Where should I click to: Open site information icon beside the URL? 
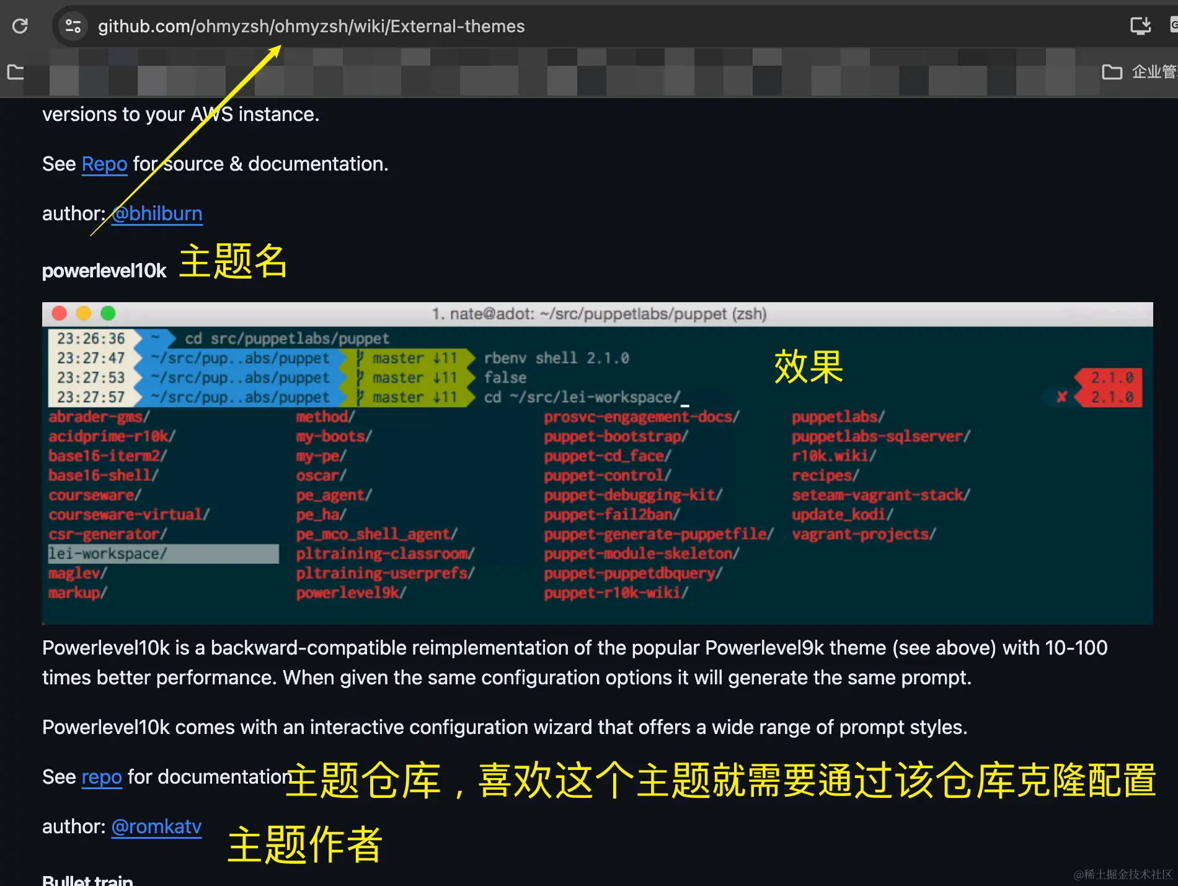pyautogui.click(x=73, y=26)
